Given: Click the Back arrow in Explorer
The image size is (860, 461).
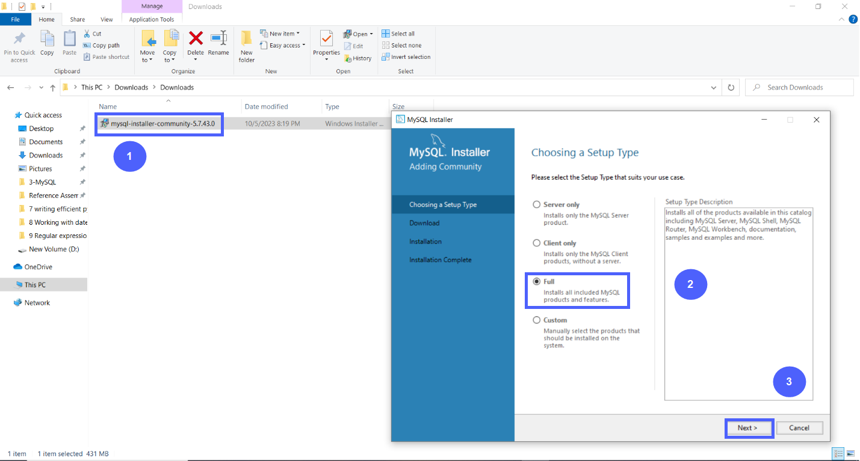Looking at the screenshot, I should 10,88.
